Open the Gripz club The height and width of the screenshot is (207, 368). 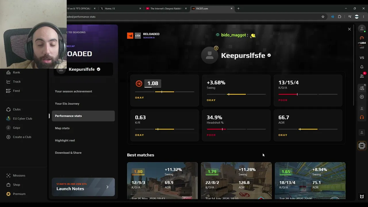tap(13, 128)
